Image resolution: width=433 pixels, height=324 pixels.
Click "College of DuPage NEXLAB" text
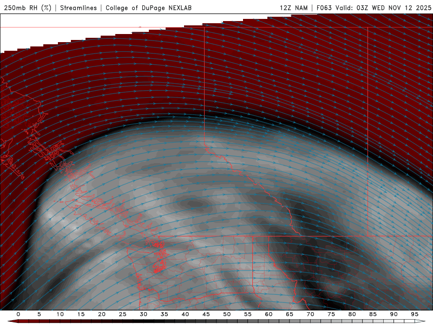pyautogui.click(x=148, y=8)
